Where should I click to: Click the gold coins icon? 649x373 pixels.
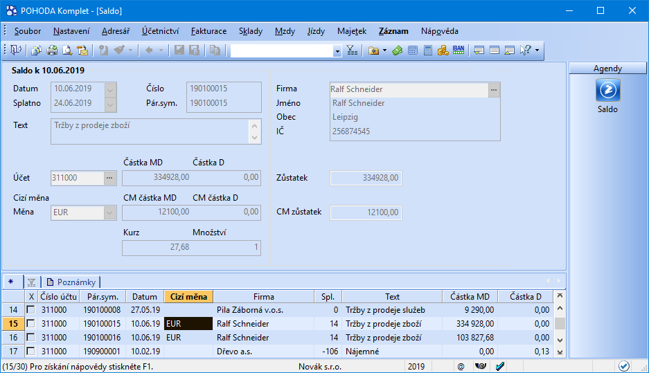[443, 51]
